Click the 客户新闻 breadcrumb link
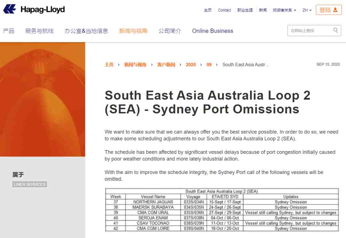The height and width of the screenshot is (238, 346). (x=166, y=65)
